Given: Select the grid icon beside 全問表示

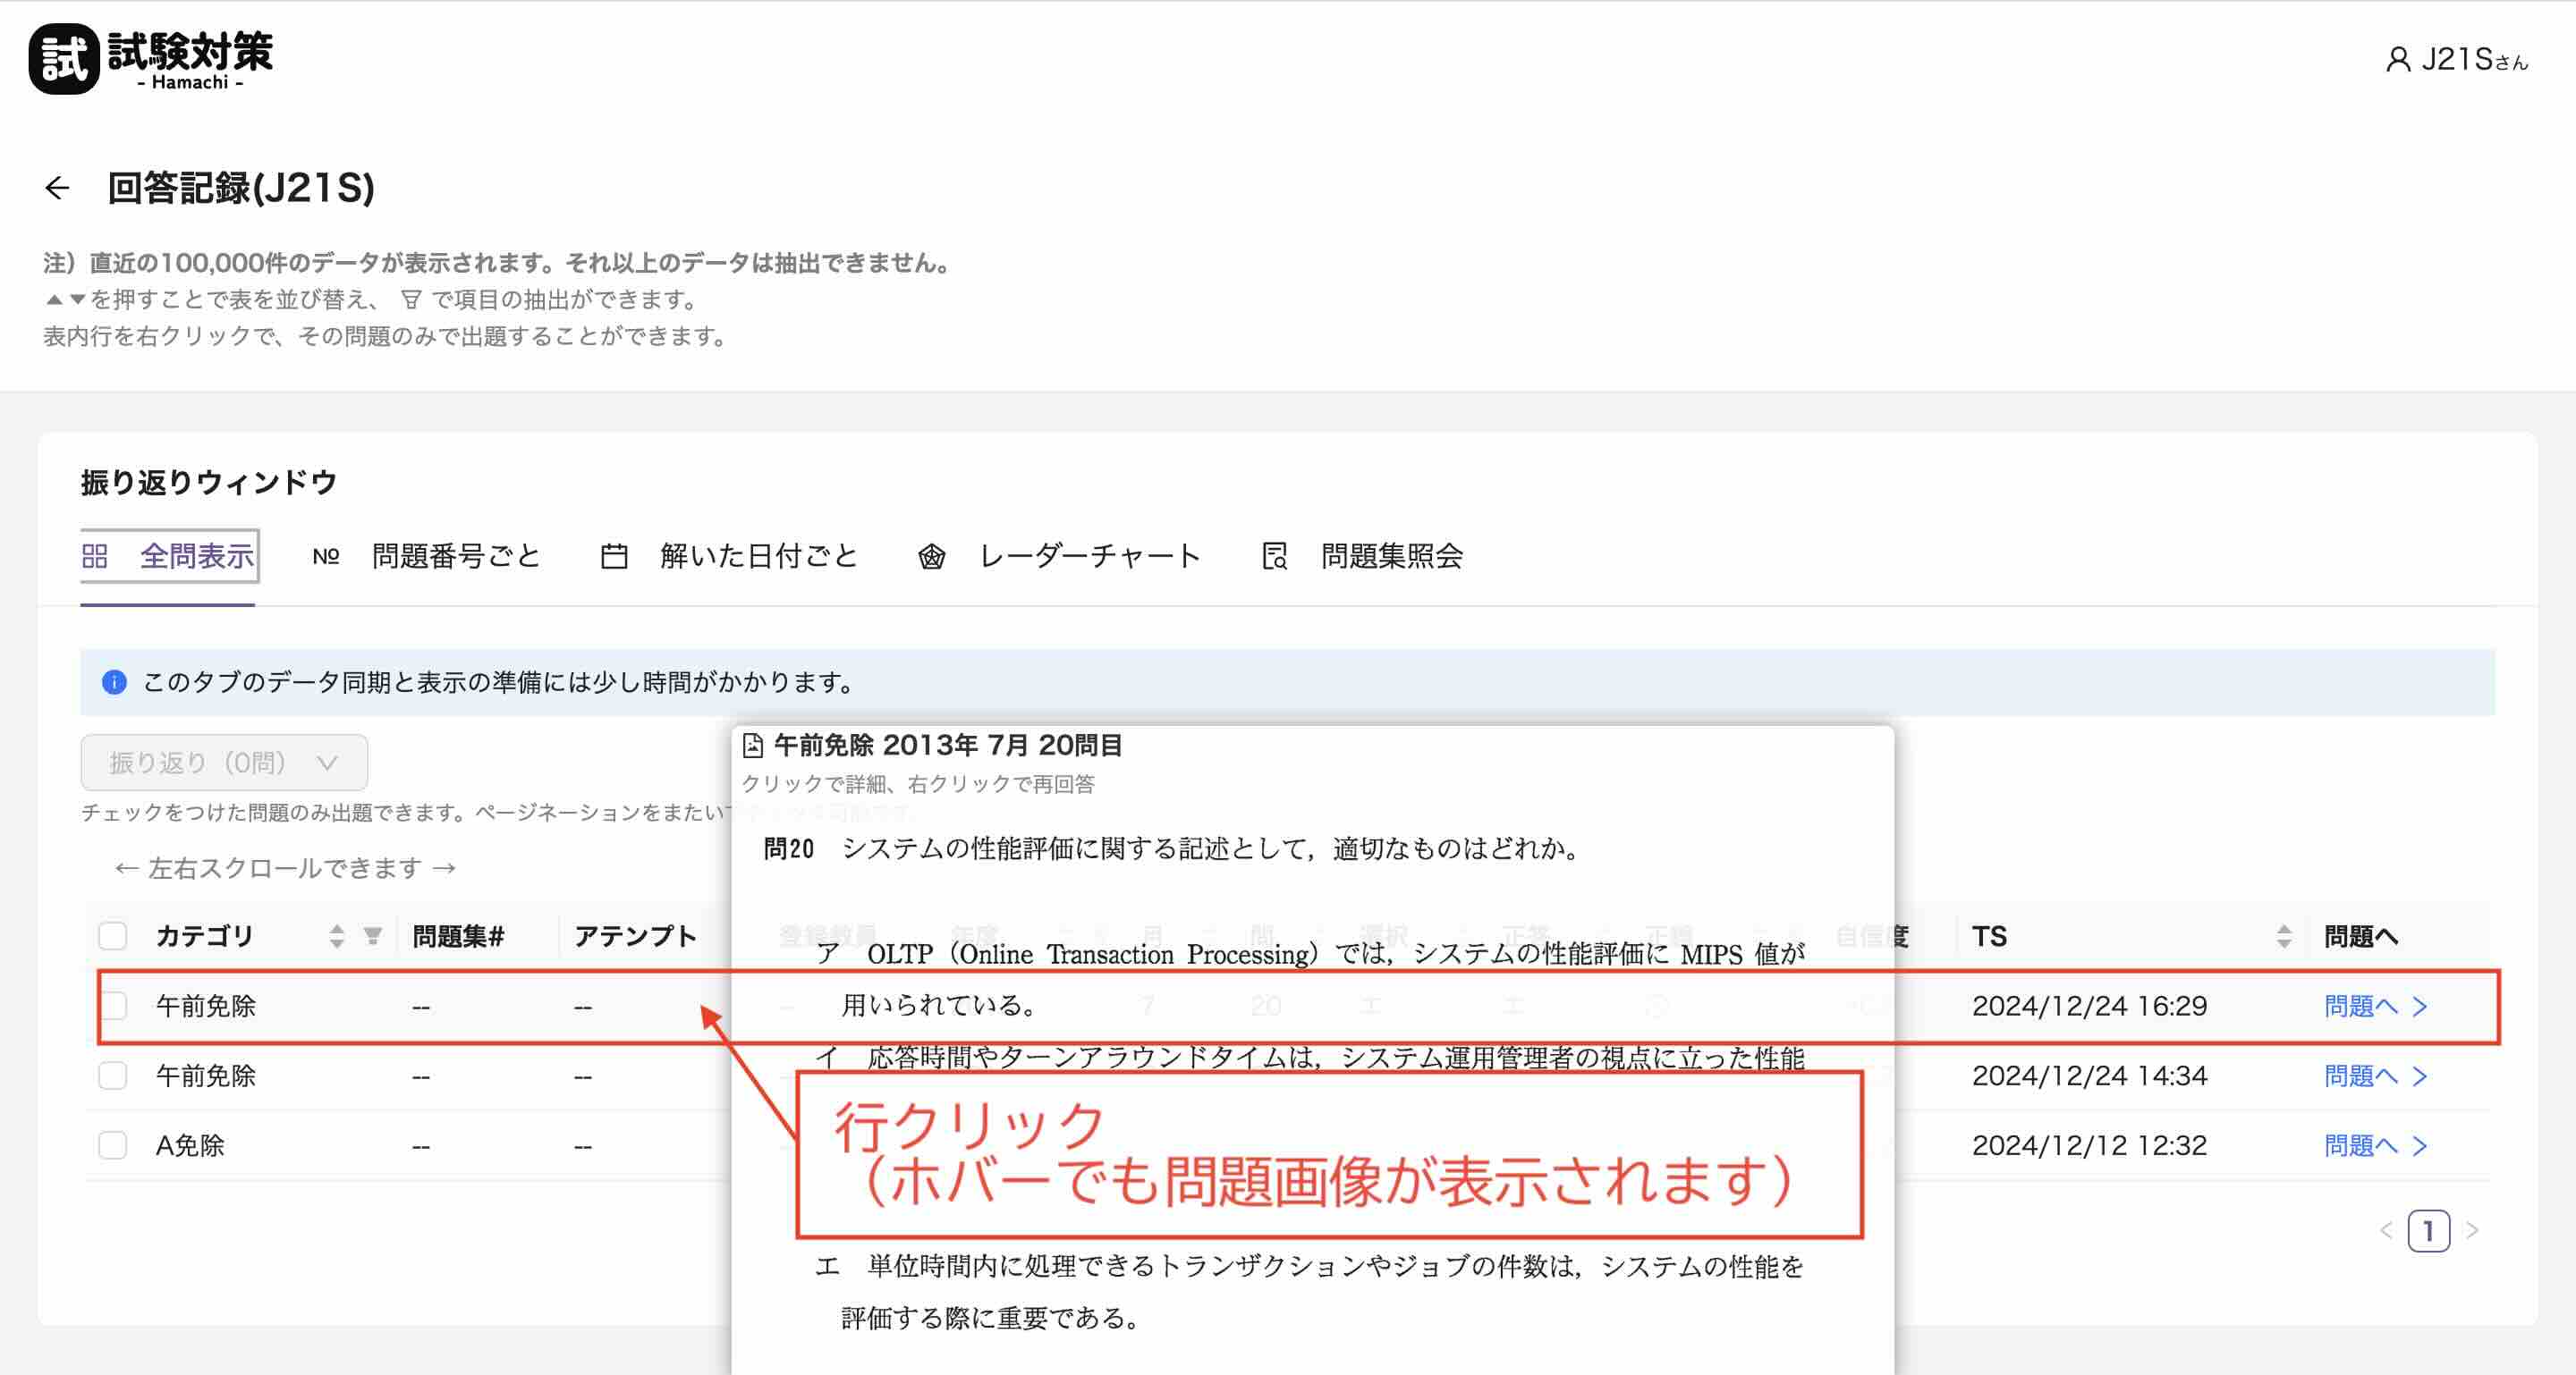Looking at the screenshot, I should (x=97, y=557).
